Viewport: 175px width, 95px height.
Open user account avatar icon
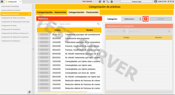[156, 2]
